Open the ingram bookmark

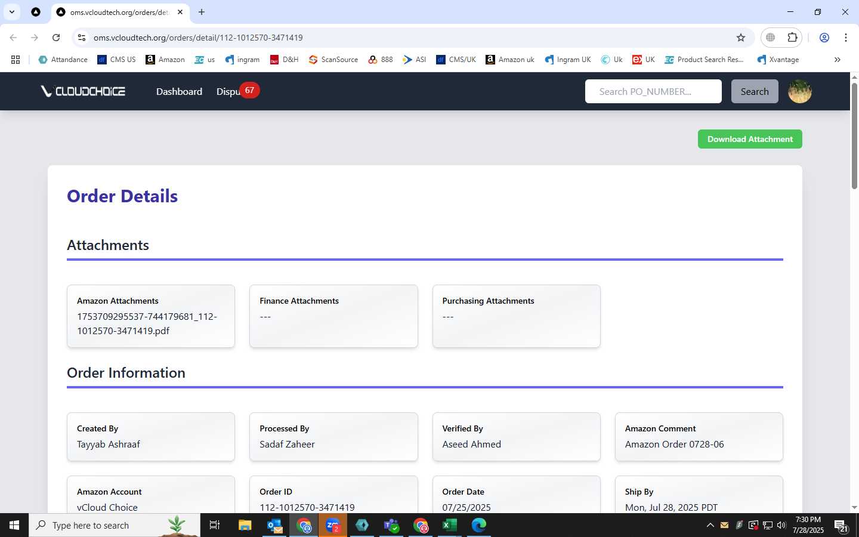click(x=243, y=60)
